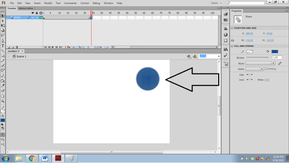Open the Commands menu
289x163 pixels.
click(70, 3)
